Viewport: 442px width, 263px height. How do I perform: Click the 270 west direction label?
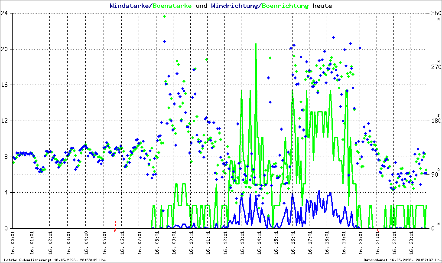(x=436, y=67)
